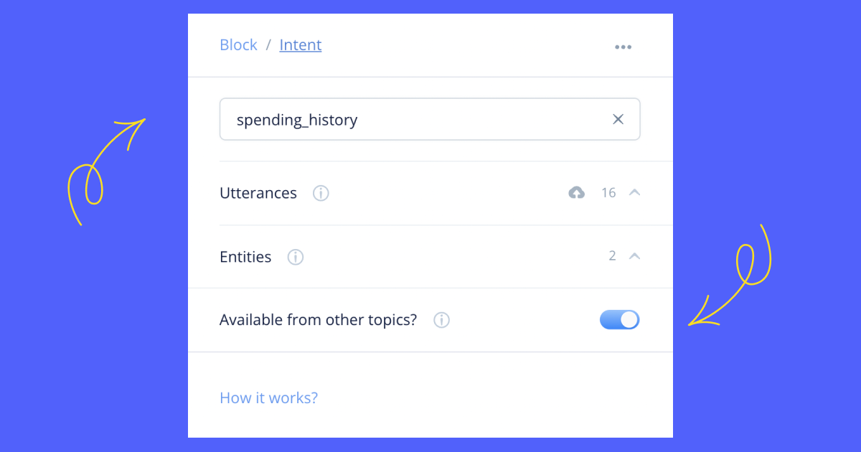Collapse the Entities section chevron

[634, 255]
